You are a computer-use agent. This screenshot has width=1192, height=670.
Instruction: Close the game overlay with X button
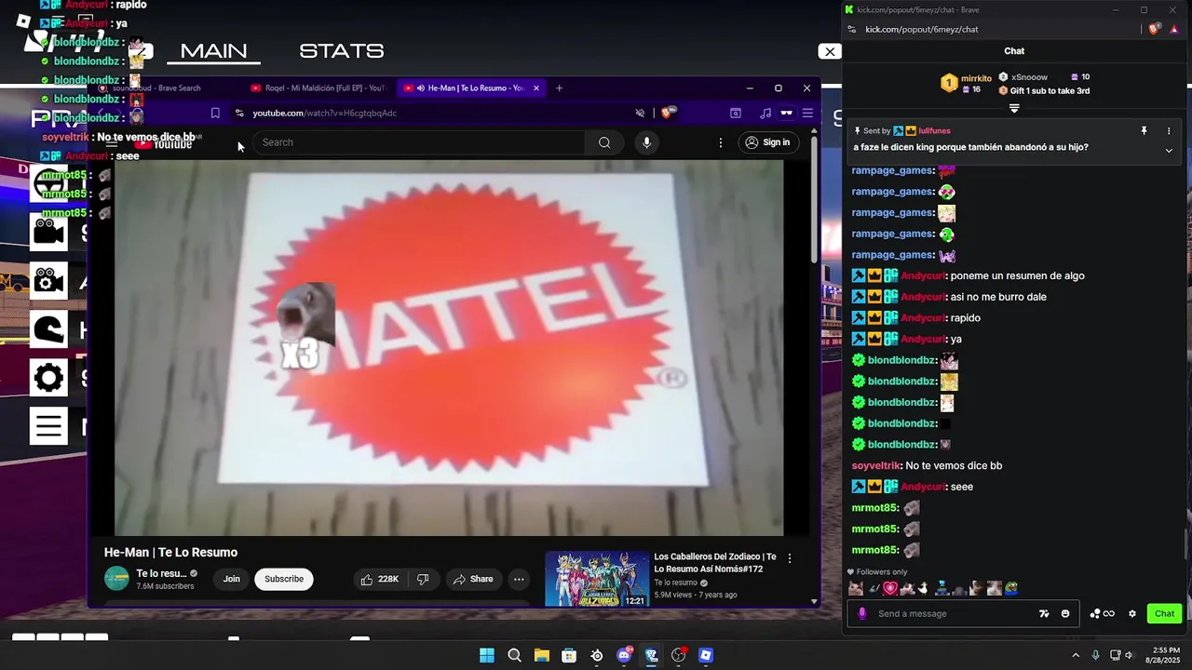[830, 51]
